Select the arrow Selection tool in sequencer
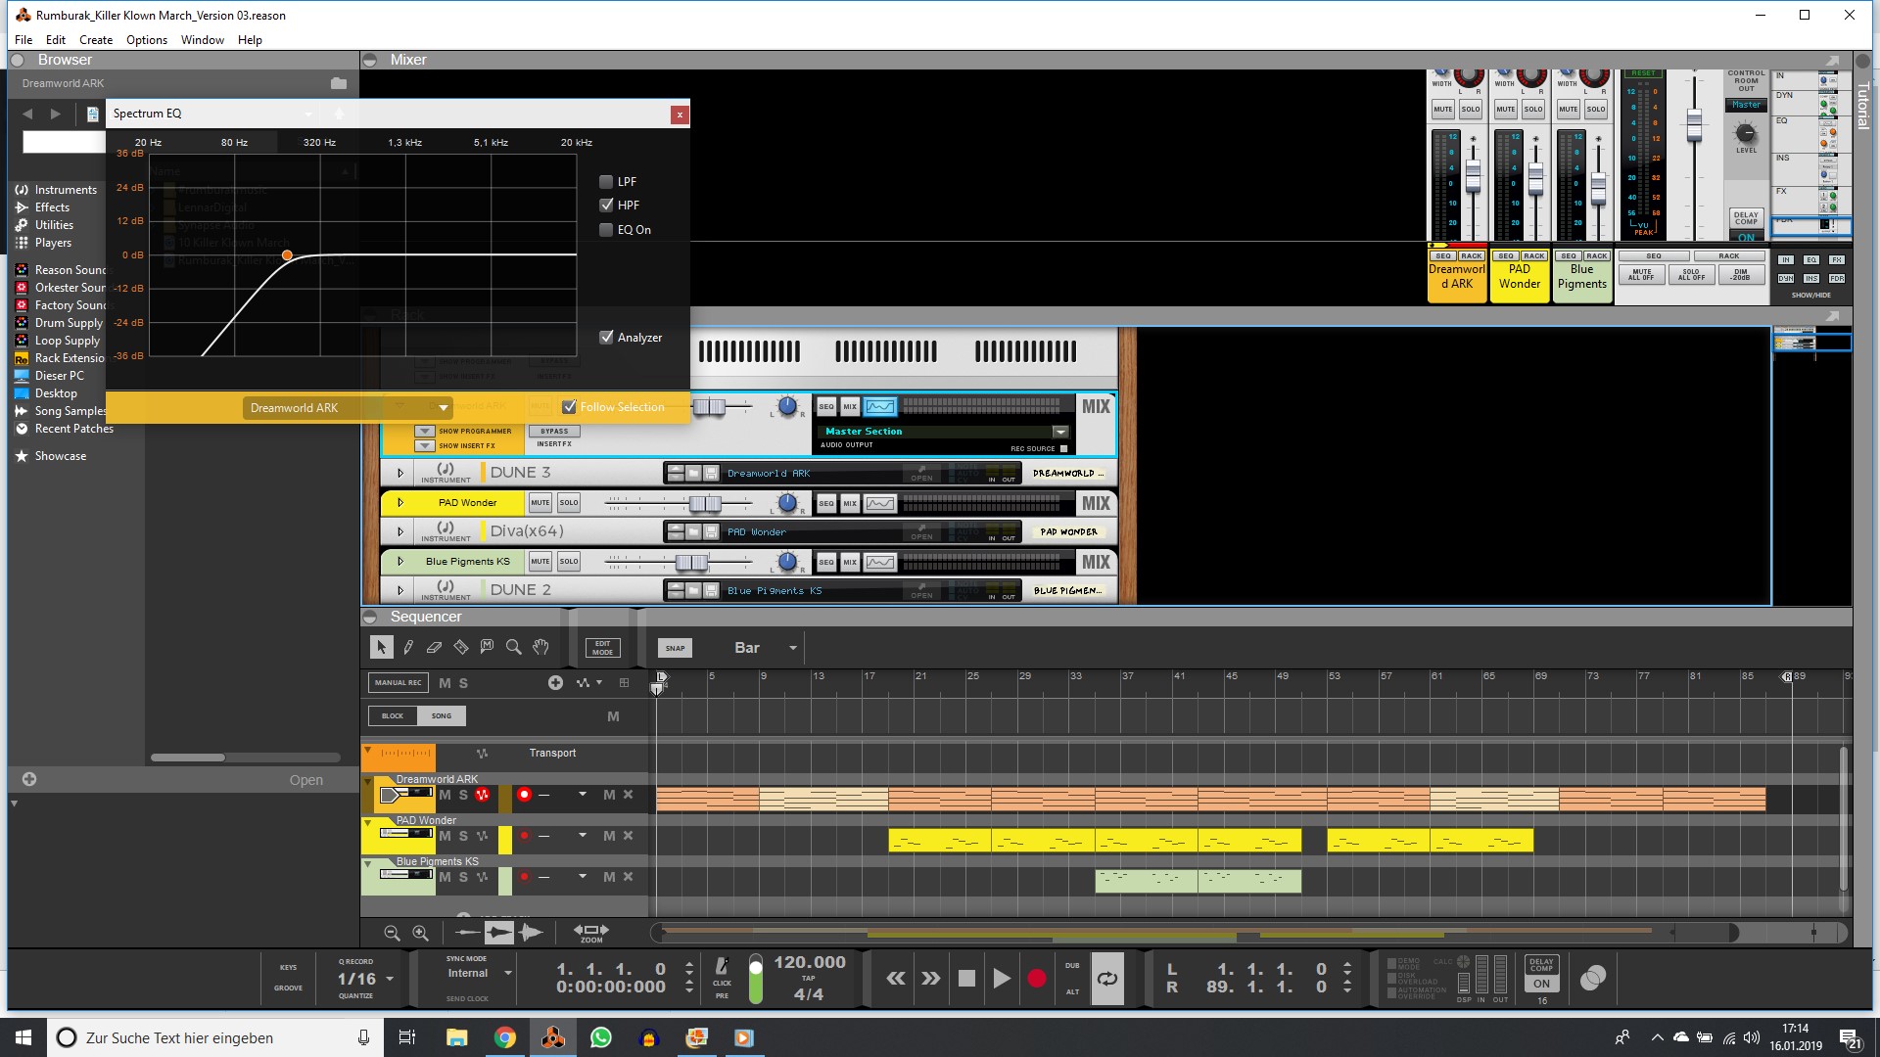Image resolution: width=1880 pixels, height=1057 pixels. pos(381,647)
